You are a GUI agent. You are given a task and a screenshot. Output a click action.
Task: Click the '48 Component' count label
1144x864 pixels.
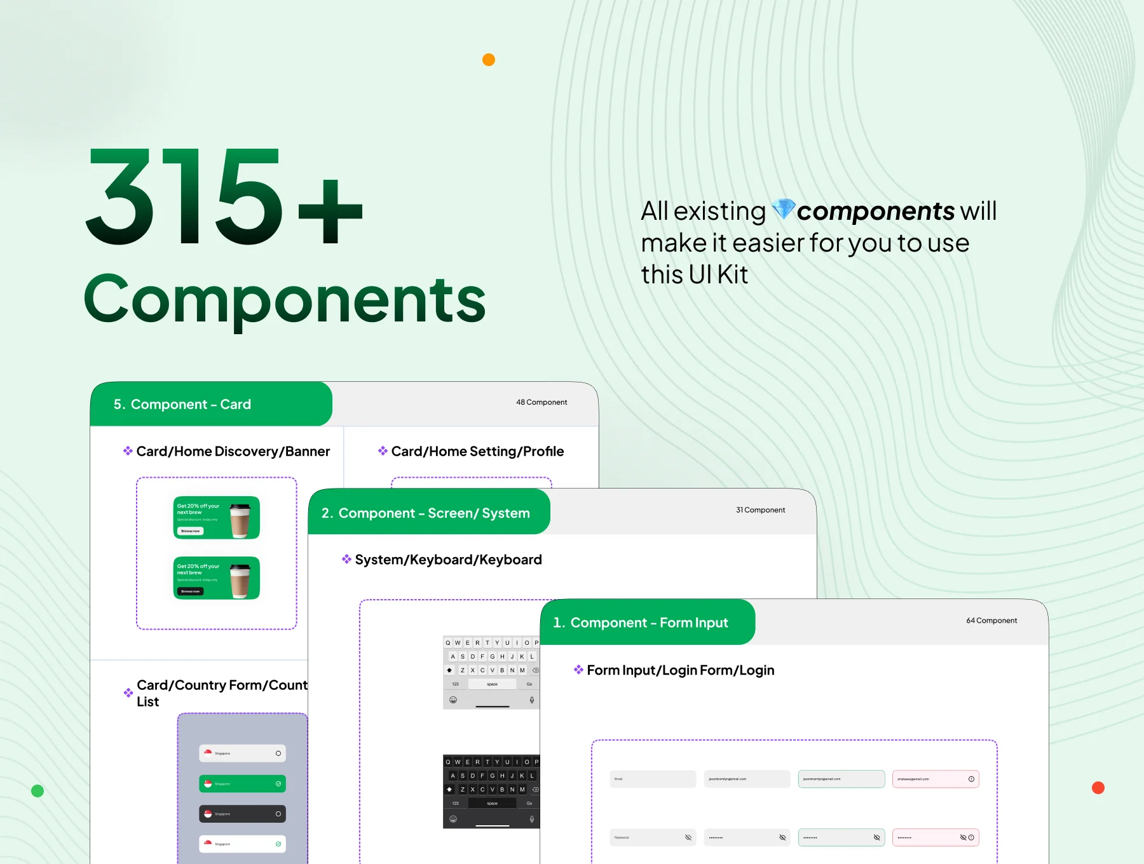click(x=541, y=402)
